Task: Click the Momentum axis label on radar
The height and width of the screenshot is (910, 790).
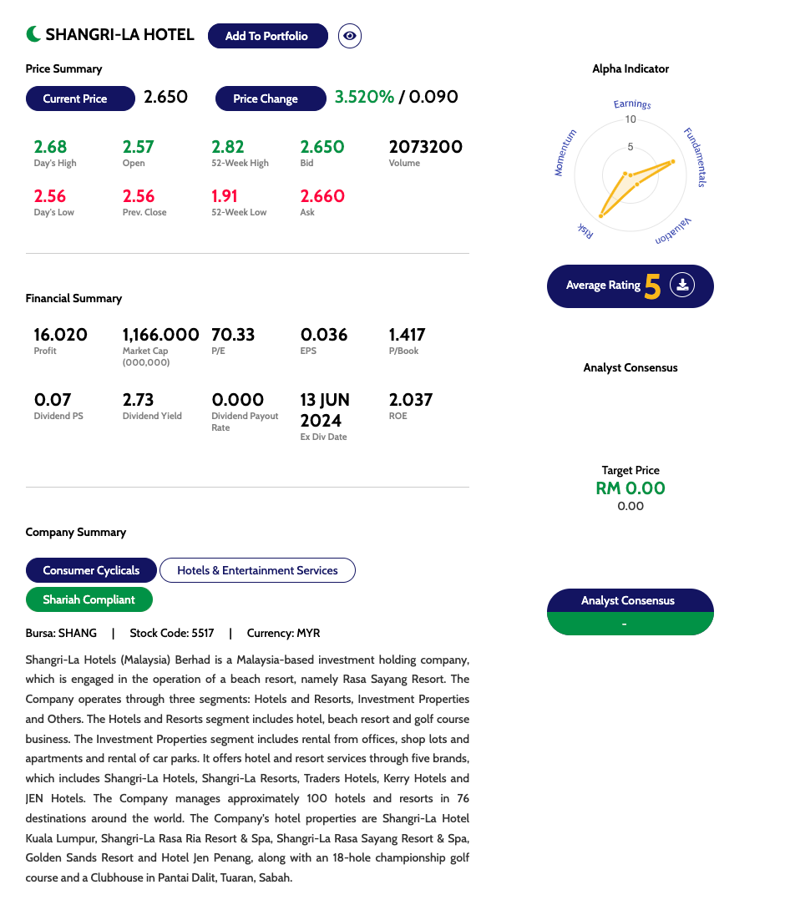Action: point(566,153)
